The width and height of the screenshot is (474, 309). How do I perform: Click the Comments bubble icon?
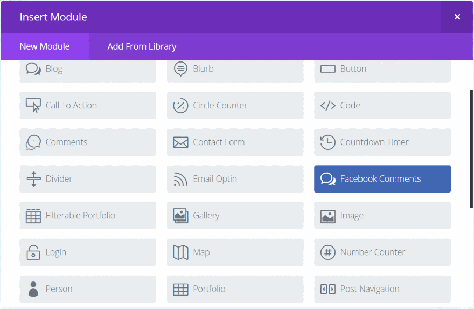[x=33, y=142]
